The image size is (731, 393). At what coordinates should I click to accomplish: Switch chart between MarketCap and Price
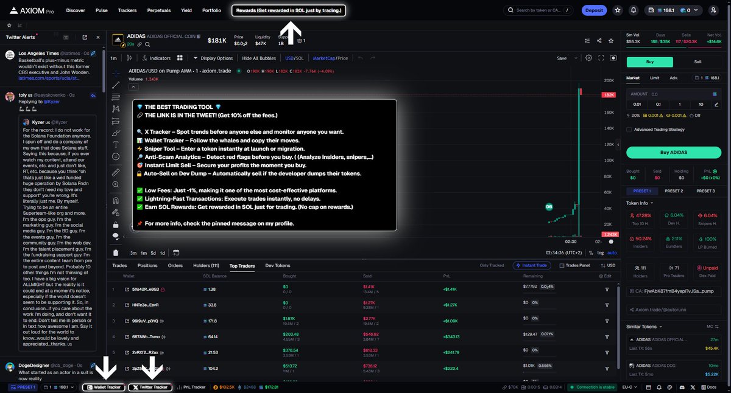tap(330, 58)
